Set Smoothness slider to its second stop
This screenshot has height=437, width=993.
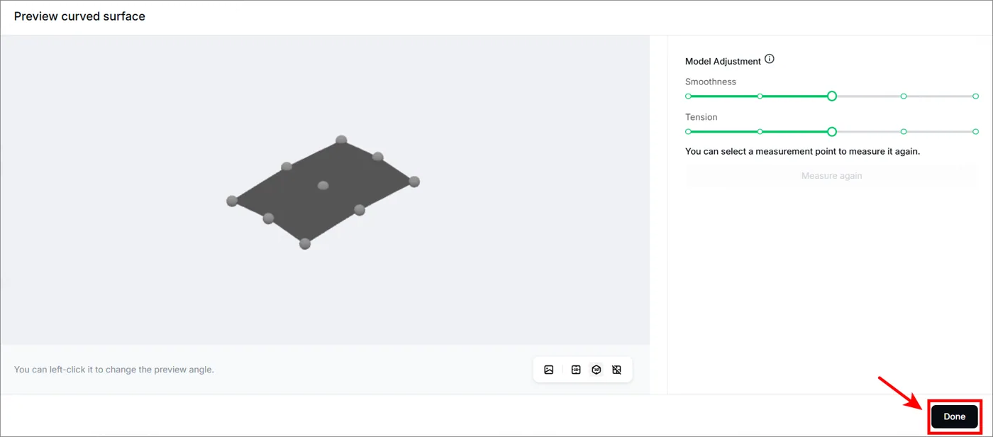click(x=760, y=96)
